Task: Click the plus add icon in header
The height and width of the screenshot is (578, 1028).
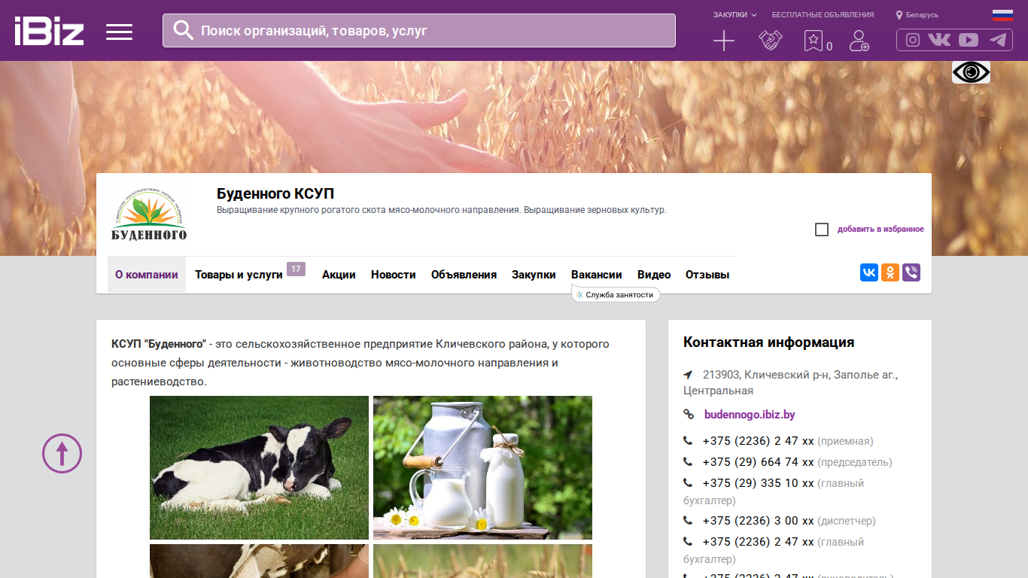Action: pos(724,41)
